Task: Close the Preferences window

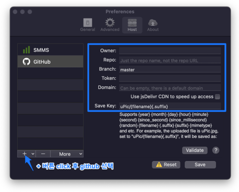Action: pos(15,12)
